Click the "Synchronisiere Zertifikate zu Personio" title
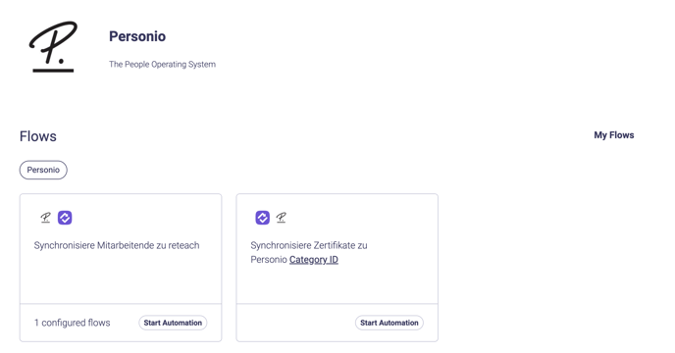The width and height of the screenshot is (675, 353). (x=309, y=252)
